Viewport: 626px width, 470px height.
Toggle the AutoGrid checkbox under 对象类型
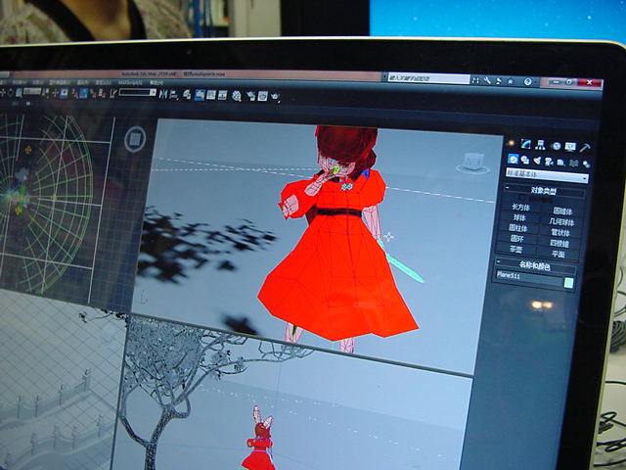pyautogui.click(x=521, y=198)
